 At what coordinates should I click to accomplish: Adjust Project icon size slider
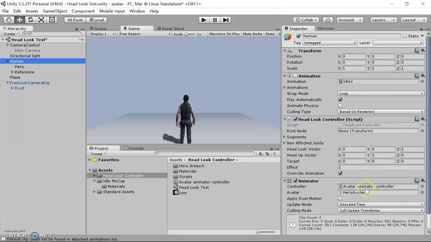tap(266, 232)
